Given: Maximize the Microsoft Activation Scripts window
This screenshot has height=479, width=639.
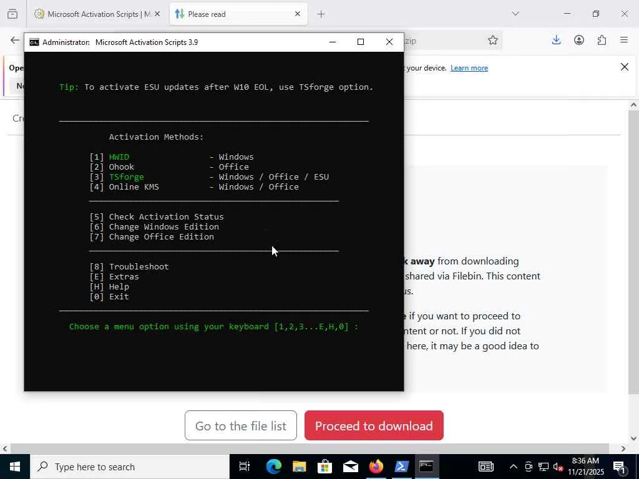Looking at the screenshot, I should (360, 42).
